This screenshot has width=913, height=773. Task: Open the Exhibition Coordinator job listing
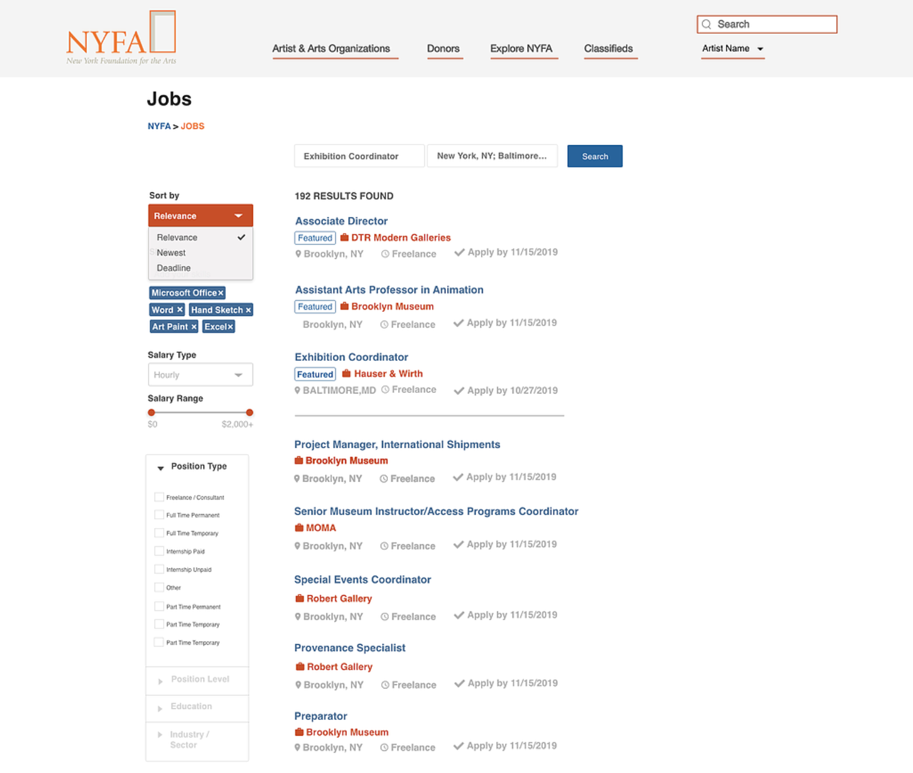(x=351, y=357)
